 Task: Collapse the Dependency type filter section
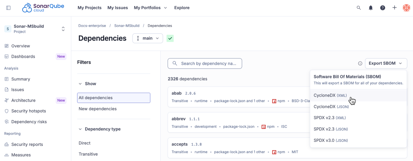[x=80, y=129]
